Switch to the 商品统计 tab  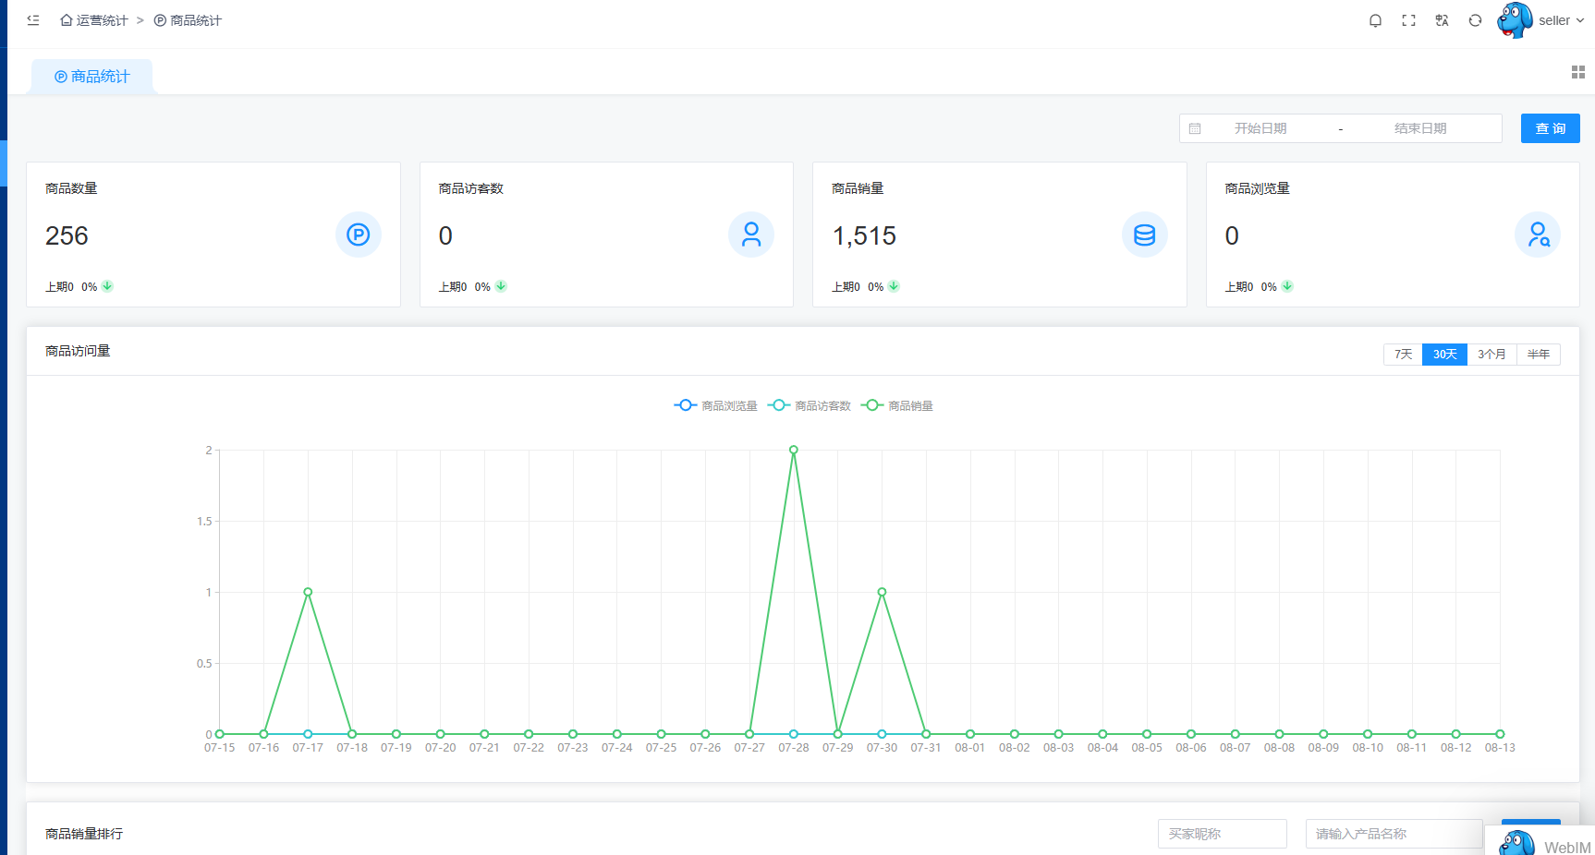click(92, 77)
